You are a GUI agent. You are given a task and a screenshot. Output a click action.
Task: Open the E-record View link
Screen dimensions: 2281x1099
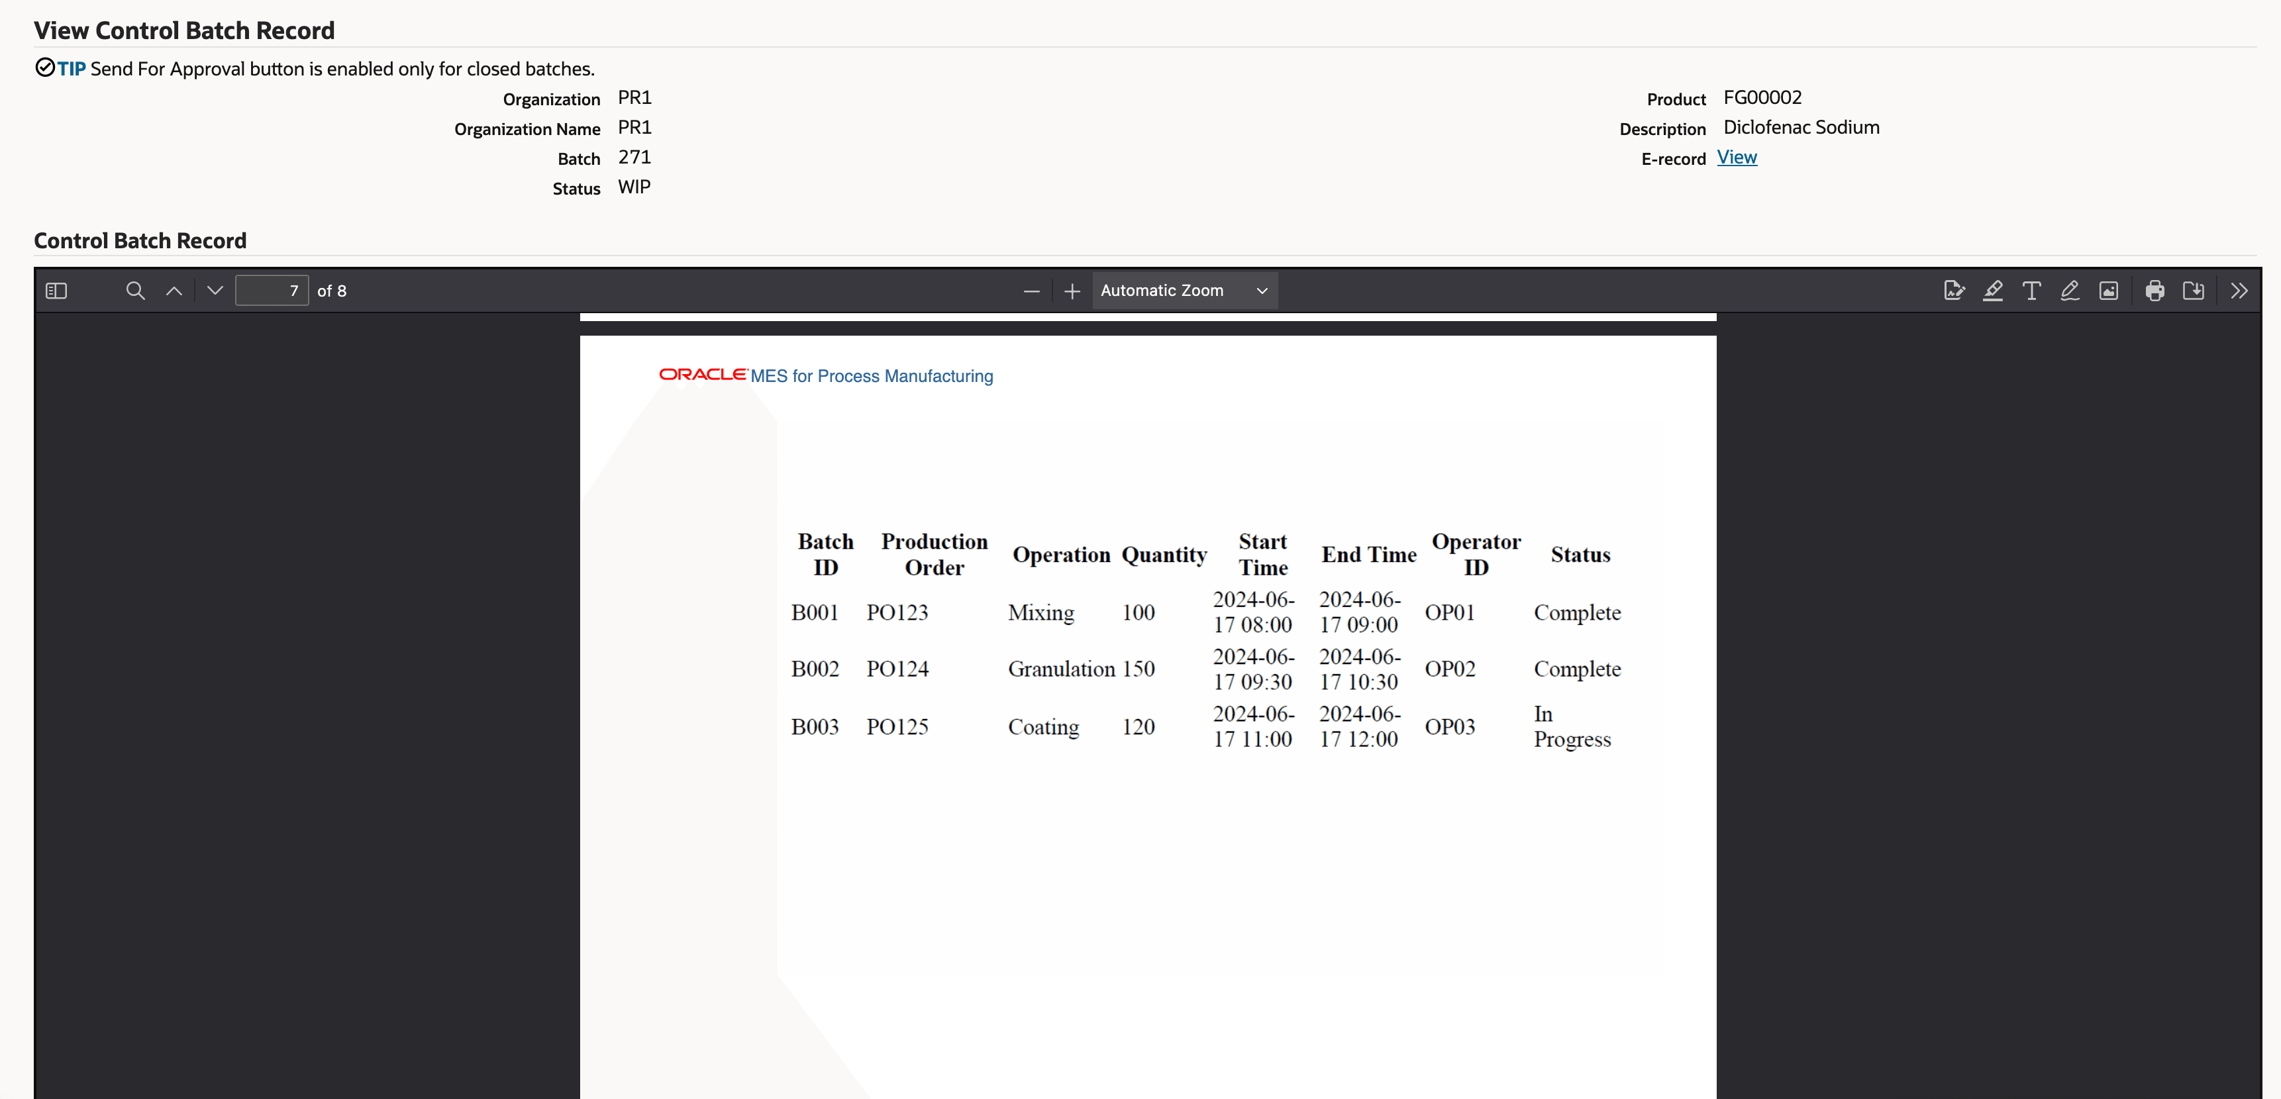[1737, 158]
